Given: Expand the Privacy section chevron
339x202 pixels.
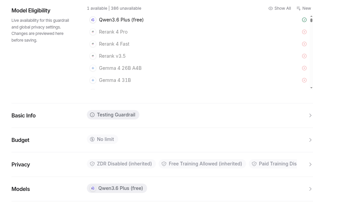Looking at the screenshot, I should (310, 165).
